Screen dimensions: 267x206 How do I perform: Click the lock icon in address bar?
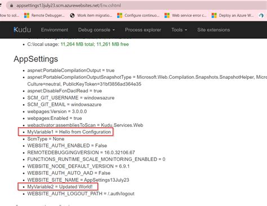[x=11, y=6]
